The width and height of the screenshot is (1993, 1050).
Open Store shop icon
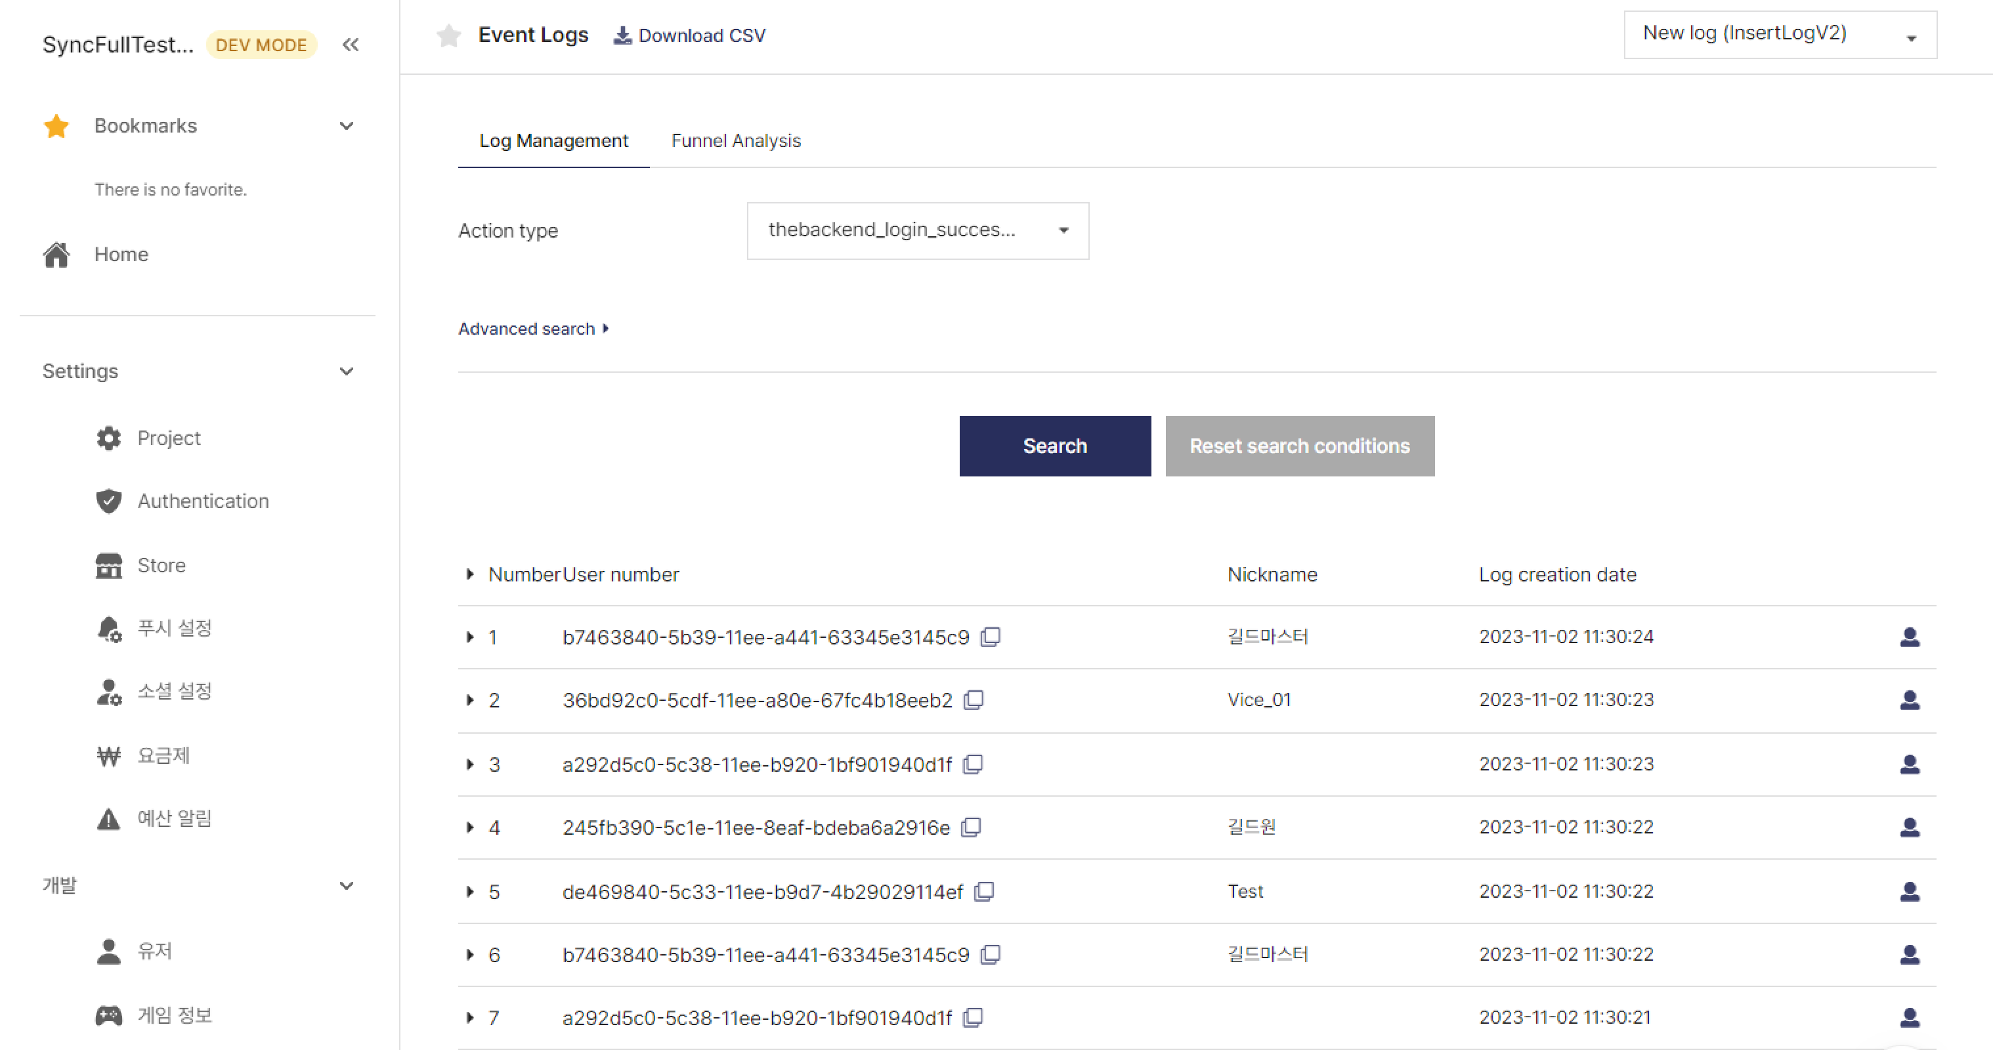point(109,565)
